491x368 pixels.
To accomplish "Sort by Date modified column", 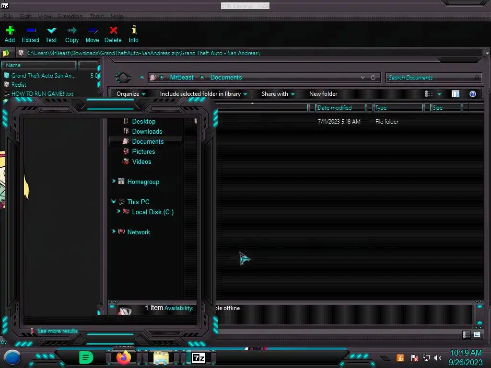I will [340, 108].
